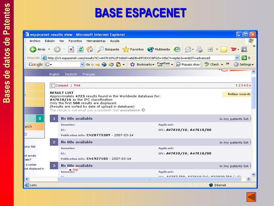Screen dimensions: 274x206
Task: Open Google toolbar Settings
Action: [243, 64]
